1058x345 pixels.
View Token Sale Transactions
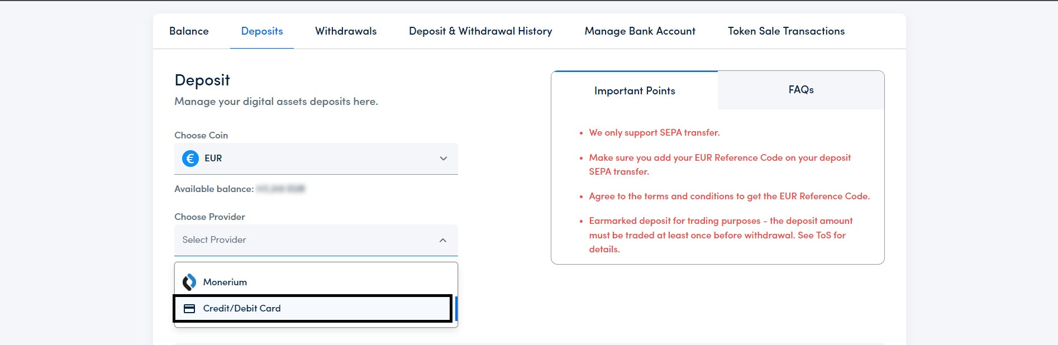click(x=785, y=31)
